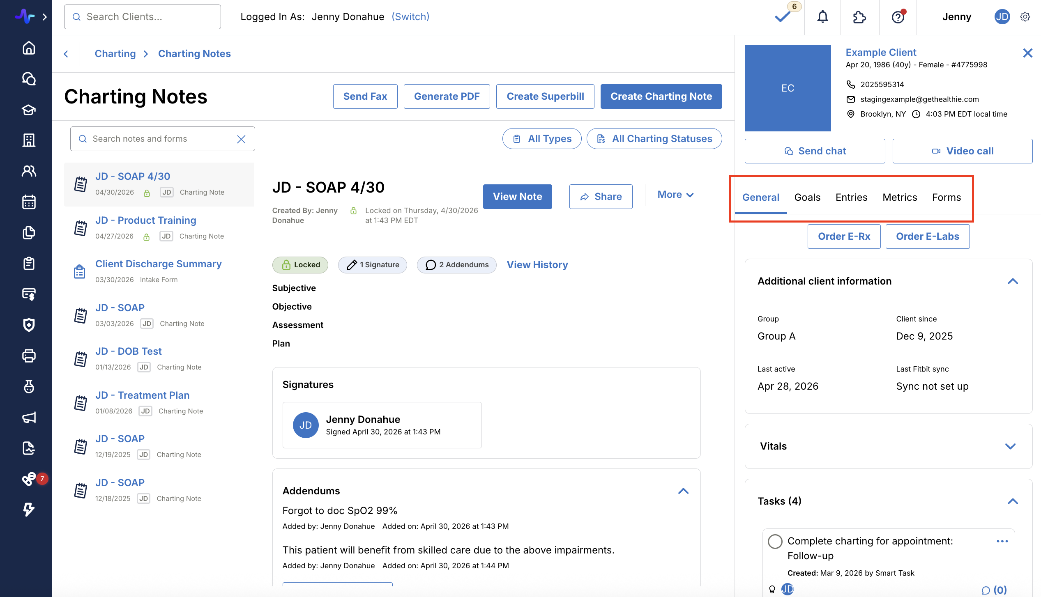The width and height of the screenshot is (1041, 597).
Task: Switch to the Goals tab
Action: (807, 197)
